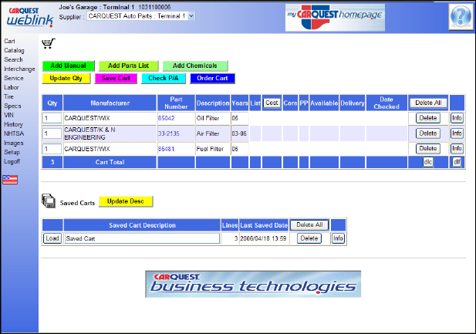The image size is (476, 334).
Task: Open the Supplier dropdown list
Action: [141, 16]
